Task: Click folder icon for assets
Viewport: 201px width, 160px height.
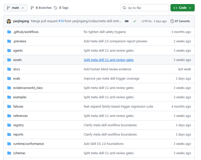Action: point(9,60)
